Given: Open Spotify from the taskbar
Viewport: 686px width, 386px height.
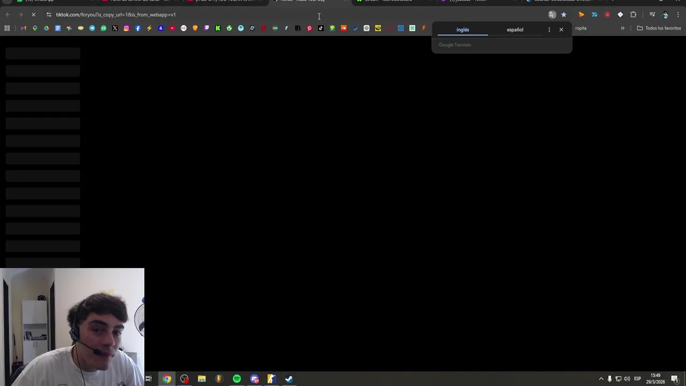Looking at the screenshot, I should click(x=236, y=379).
